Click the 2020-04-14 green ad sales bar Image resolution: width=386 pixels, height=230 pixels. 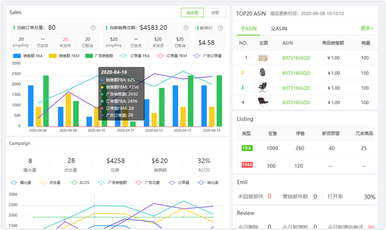(219, 101)
